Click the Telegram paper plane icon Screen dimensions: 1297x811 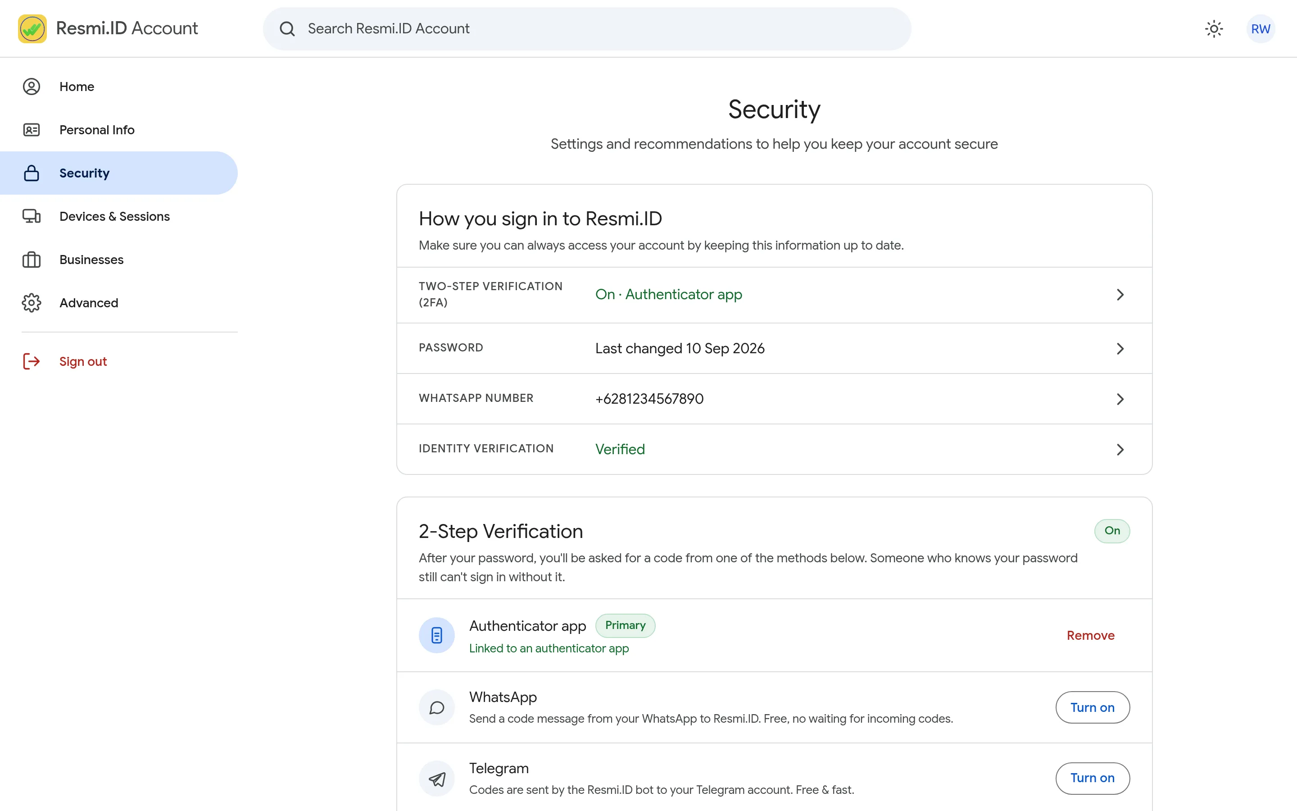437,779
